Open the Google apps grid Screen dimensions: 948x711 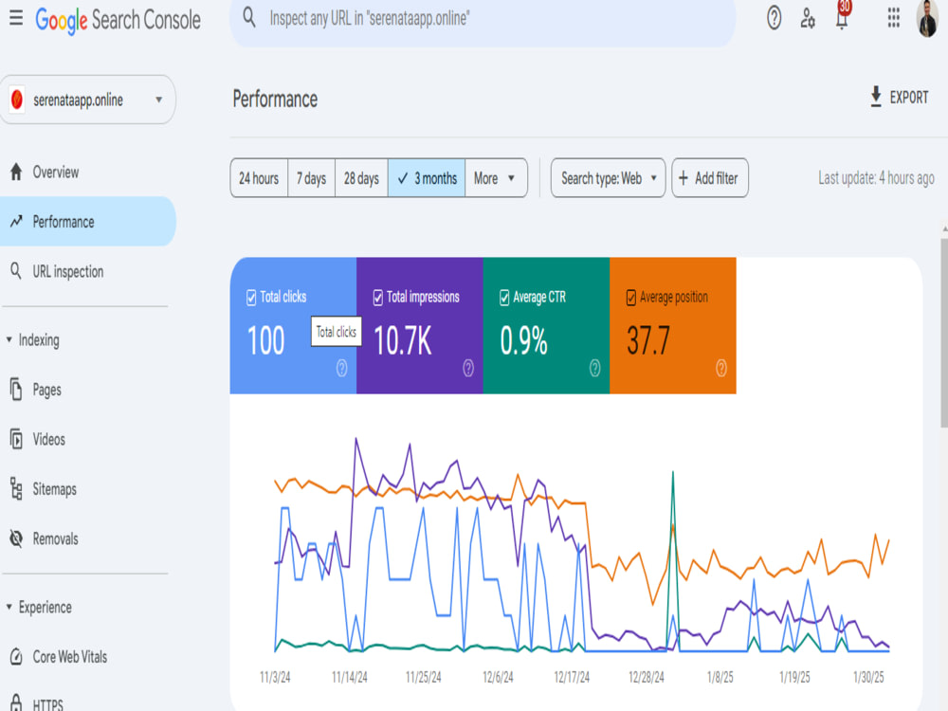[894, 18]
